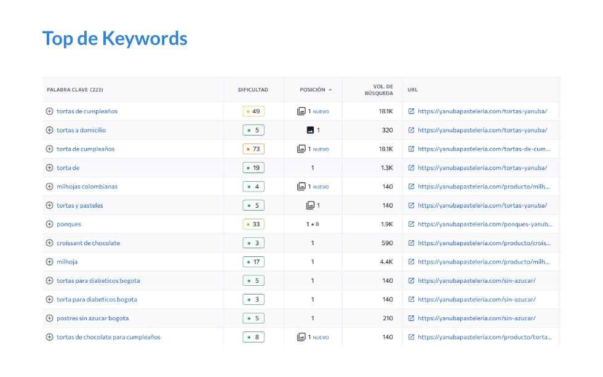Click image pack icon for 'tortas de chocolate para cumpleaños'

pyautogui.click(x=301, y=338)
